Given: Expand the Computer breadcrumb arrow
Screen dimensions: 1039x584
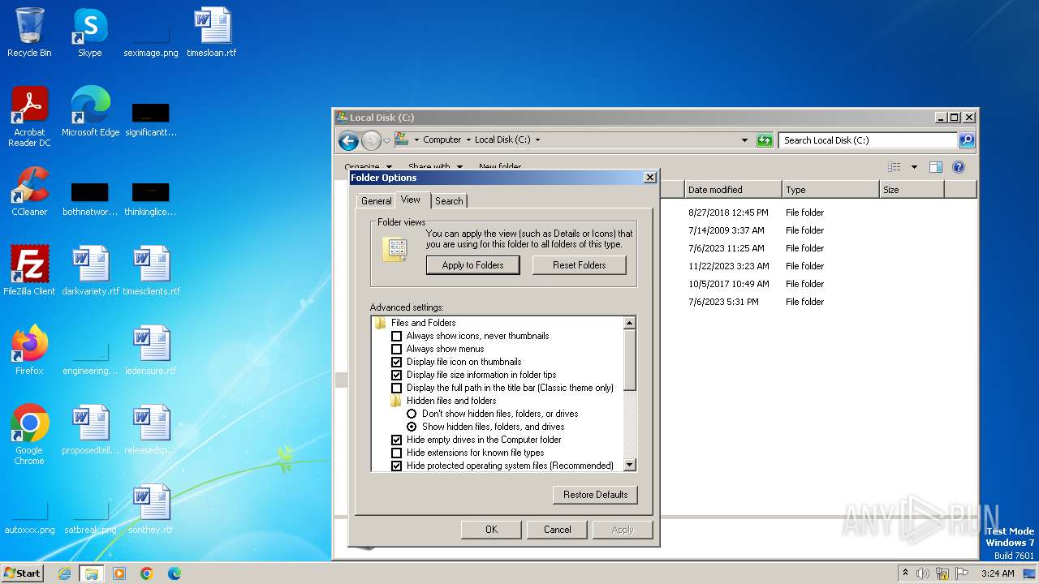Looking at the screenshot, I should 469,140.
